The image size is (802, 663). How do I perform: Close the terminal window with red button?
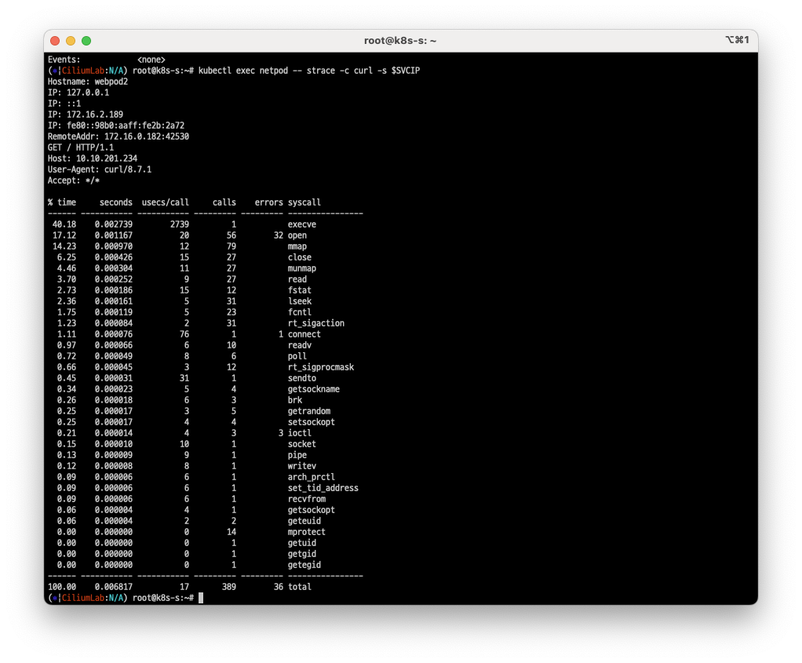[55, 41]
